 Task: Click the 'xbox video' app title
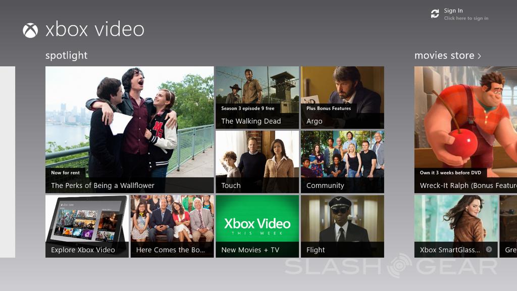click(x=94, y=30)
